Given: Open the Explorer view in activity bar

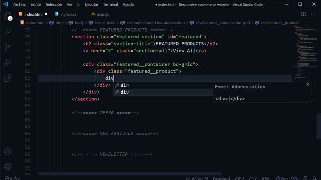Looking at the screenshot, I should (x=8, y=16).
